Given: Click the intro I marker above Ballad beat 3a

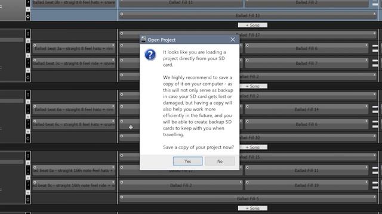Looking at the screenshot, I should [28, 34].
